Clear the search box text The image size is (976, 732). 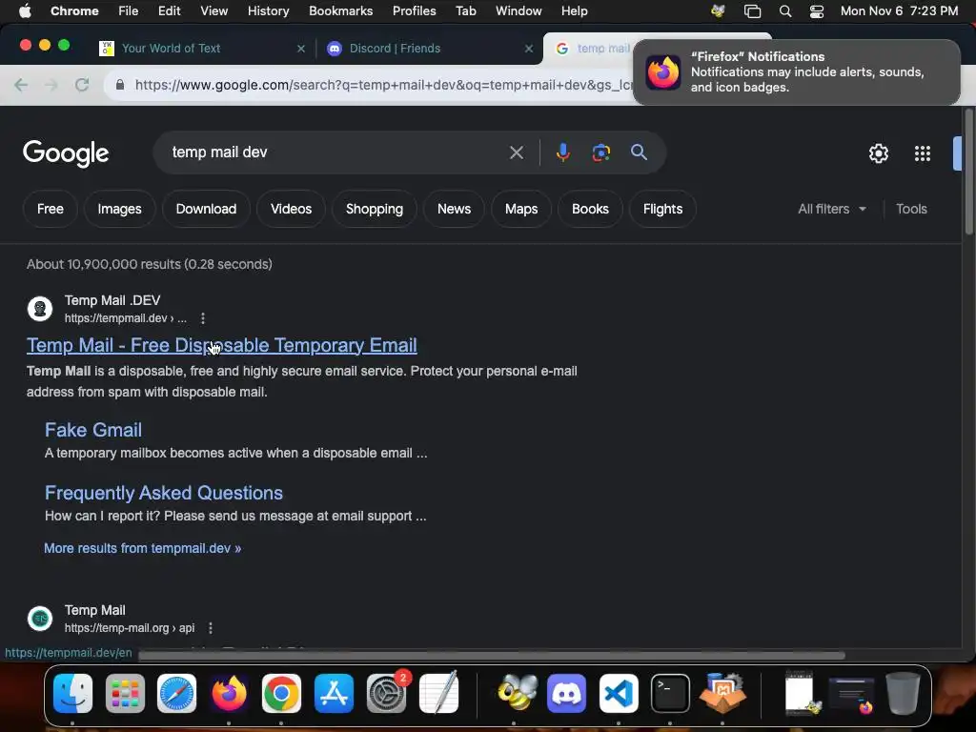(x=516, y=152)
